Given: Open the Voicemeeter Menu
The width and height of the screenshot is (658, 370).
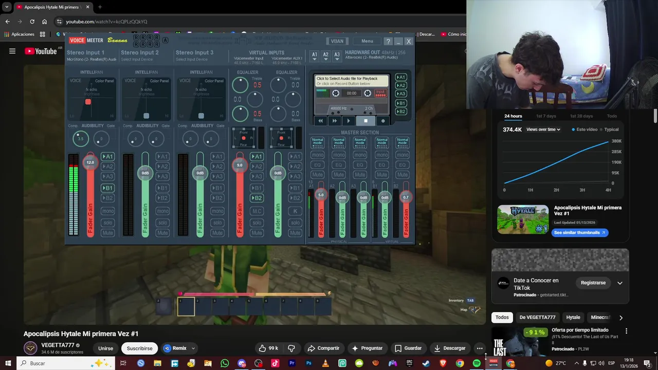Looking at the screenshot, I should [x=367, y=41].
